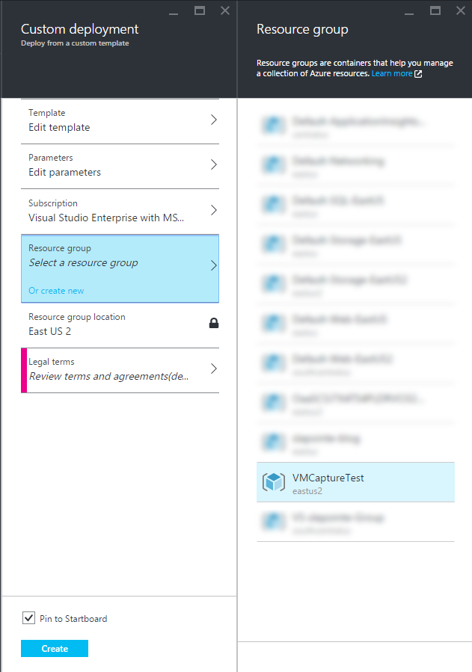The image size is (472, 672).
Task: Maximize the Resource group blade
Action: [x=435, y=10]
